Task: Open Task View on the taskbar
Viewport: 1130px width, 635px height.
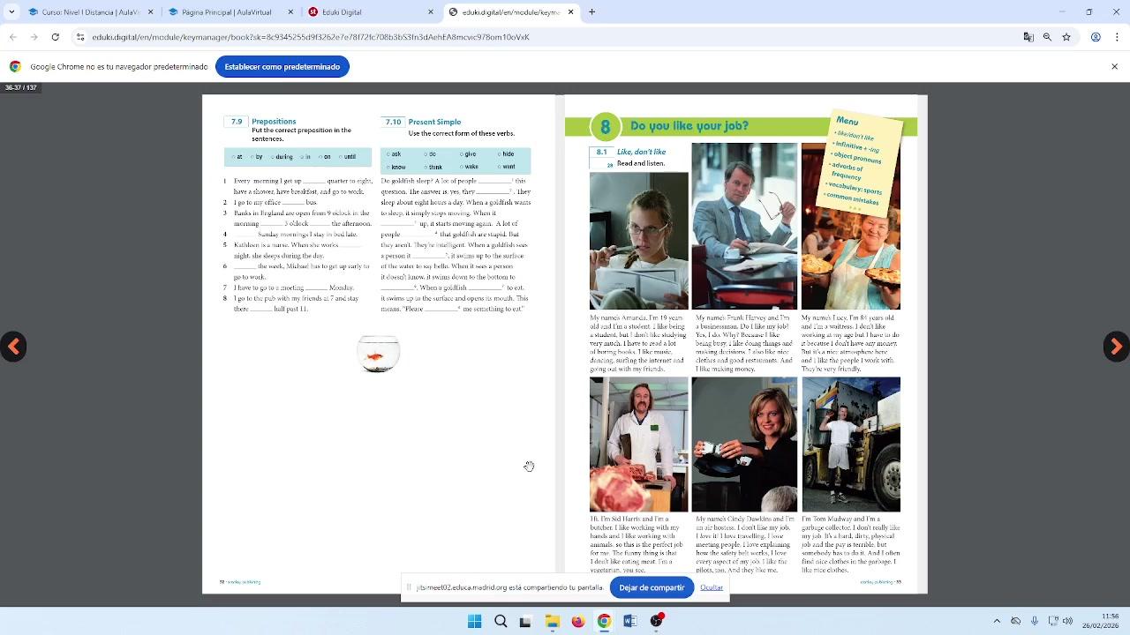Action: pos(526,621)
